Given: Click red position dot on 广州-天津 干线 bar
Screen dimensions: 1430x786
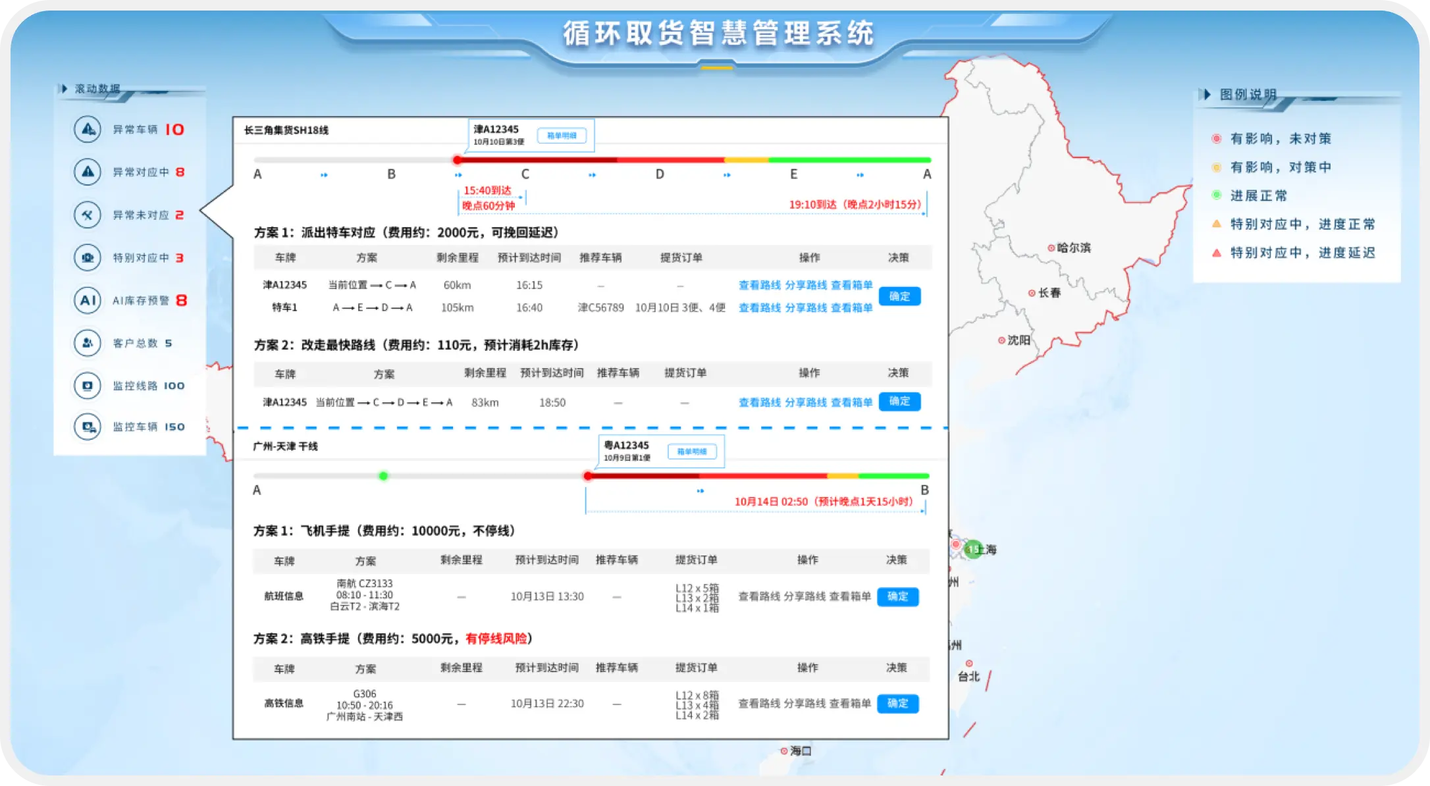Looking at the screenshot, I should (588, 476).
